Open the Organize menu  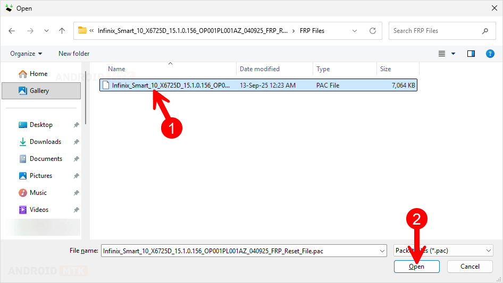tap(26, 54)
